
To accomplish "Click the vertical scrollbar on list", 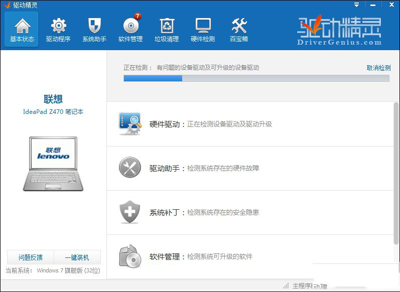I will point(396,174).
